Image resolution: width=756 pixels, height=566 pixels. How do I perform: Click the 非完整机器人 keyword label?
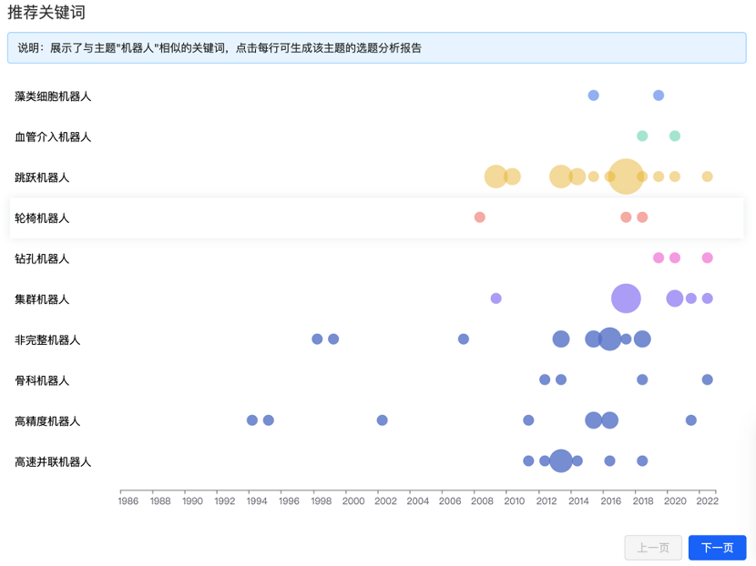click(x=47, y=340)
